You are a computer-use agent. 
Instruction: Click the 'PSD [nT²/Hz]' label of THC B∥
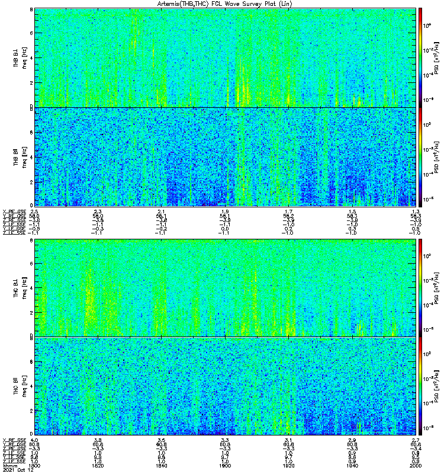click(437, 386)
